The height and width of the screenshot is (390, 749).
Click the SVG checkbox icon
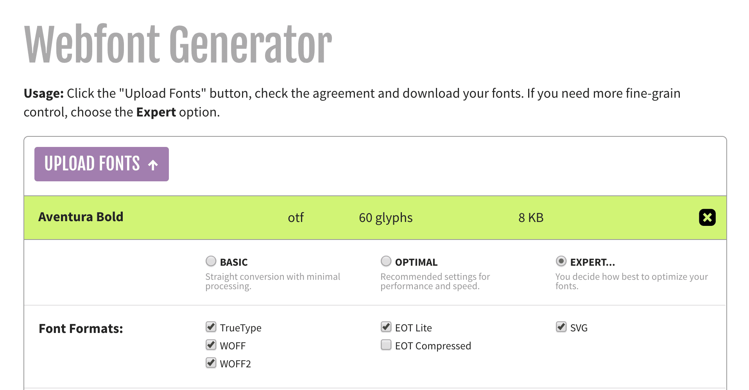[561, 327]
